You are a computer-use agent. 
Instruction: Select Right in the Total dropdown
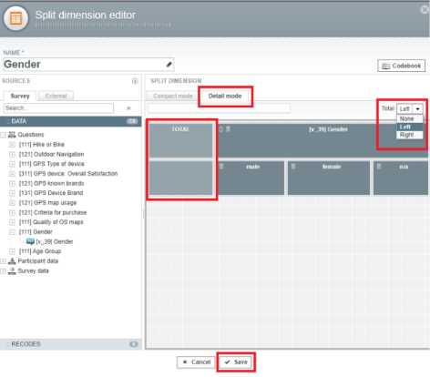click(410, 135)
